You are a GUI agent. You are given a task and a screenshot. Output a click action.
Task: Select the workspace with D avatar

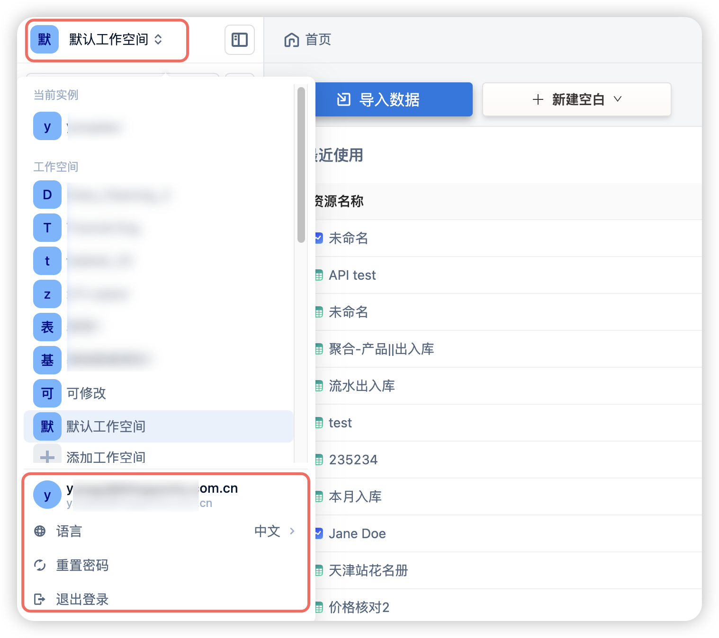pos(47,195)
